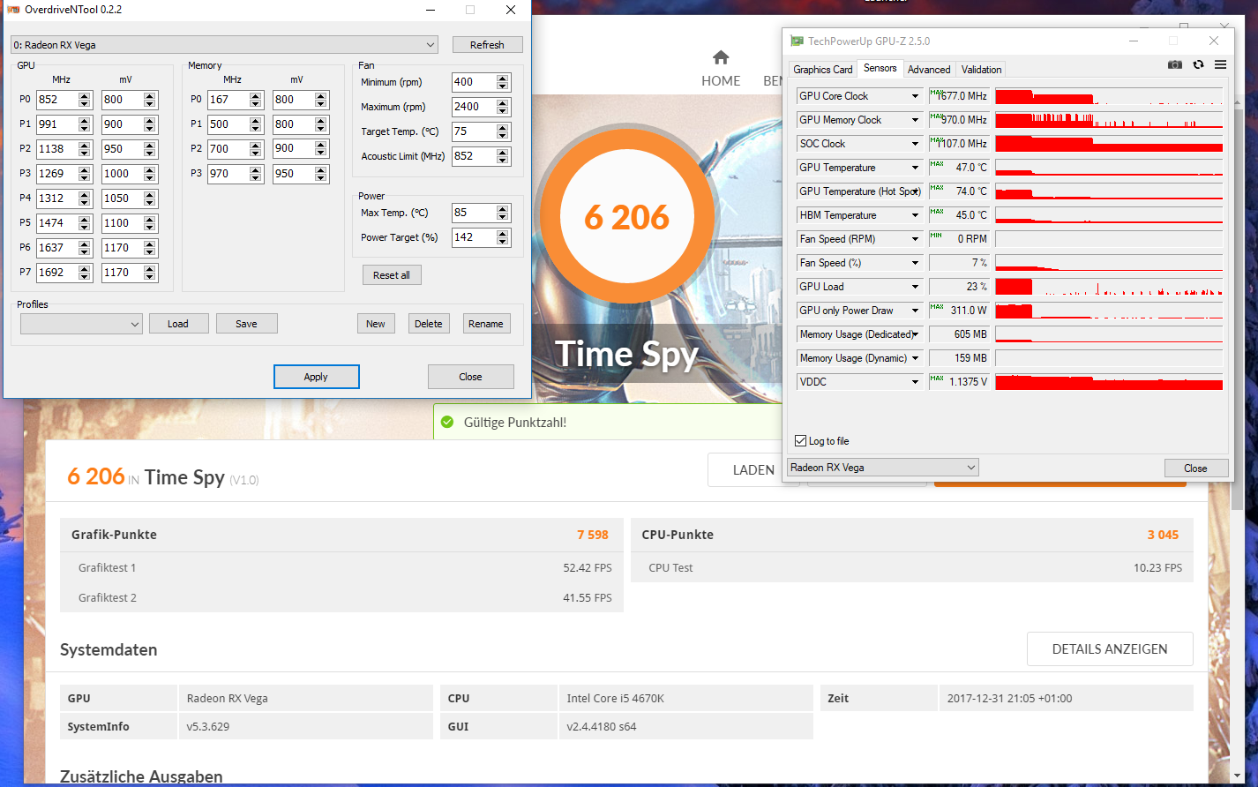Click the Rename profile button
This screenshot has height=787, width=1258.
click(x=486, y=324)
